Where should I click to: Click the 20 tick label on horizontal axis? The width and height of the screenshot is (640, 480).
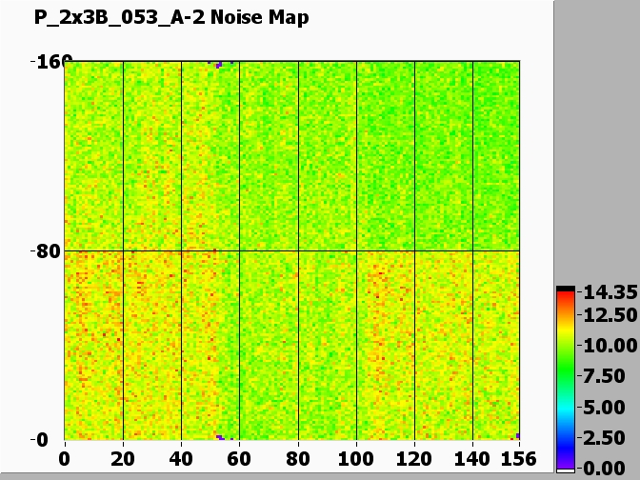123,458
